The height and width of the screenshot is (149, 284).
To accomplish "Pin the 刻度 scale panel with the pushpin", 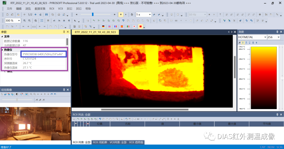I will coord(277,32).
